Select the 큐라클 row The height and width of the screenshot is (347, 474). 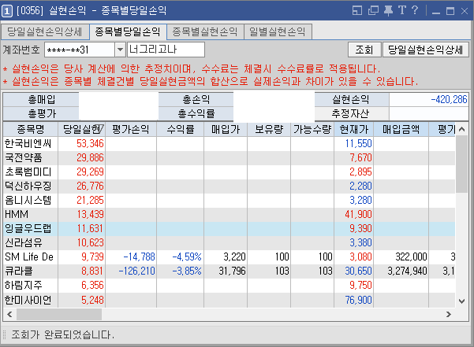pos(229,271)
